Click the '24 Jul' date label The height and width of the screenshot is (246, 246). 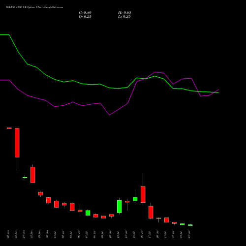[189, 234]
